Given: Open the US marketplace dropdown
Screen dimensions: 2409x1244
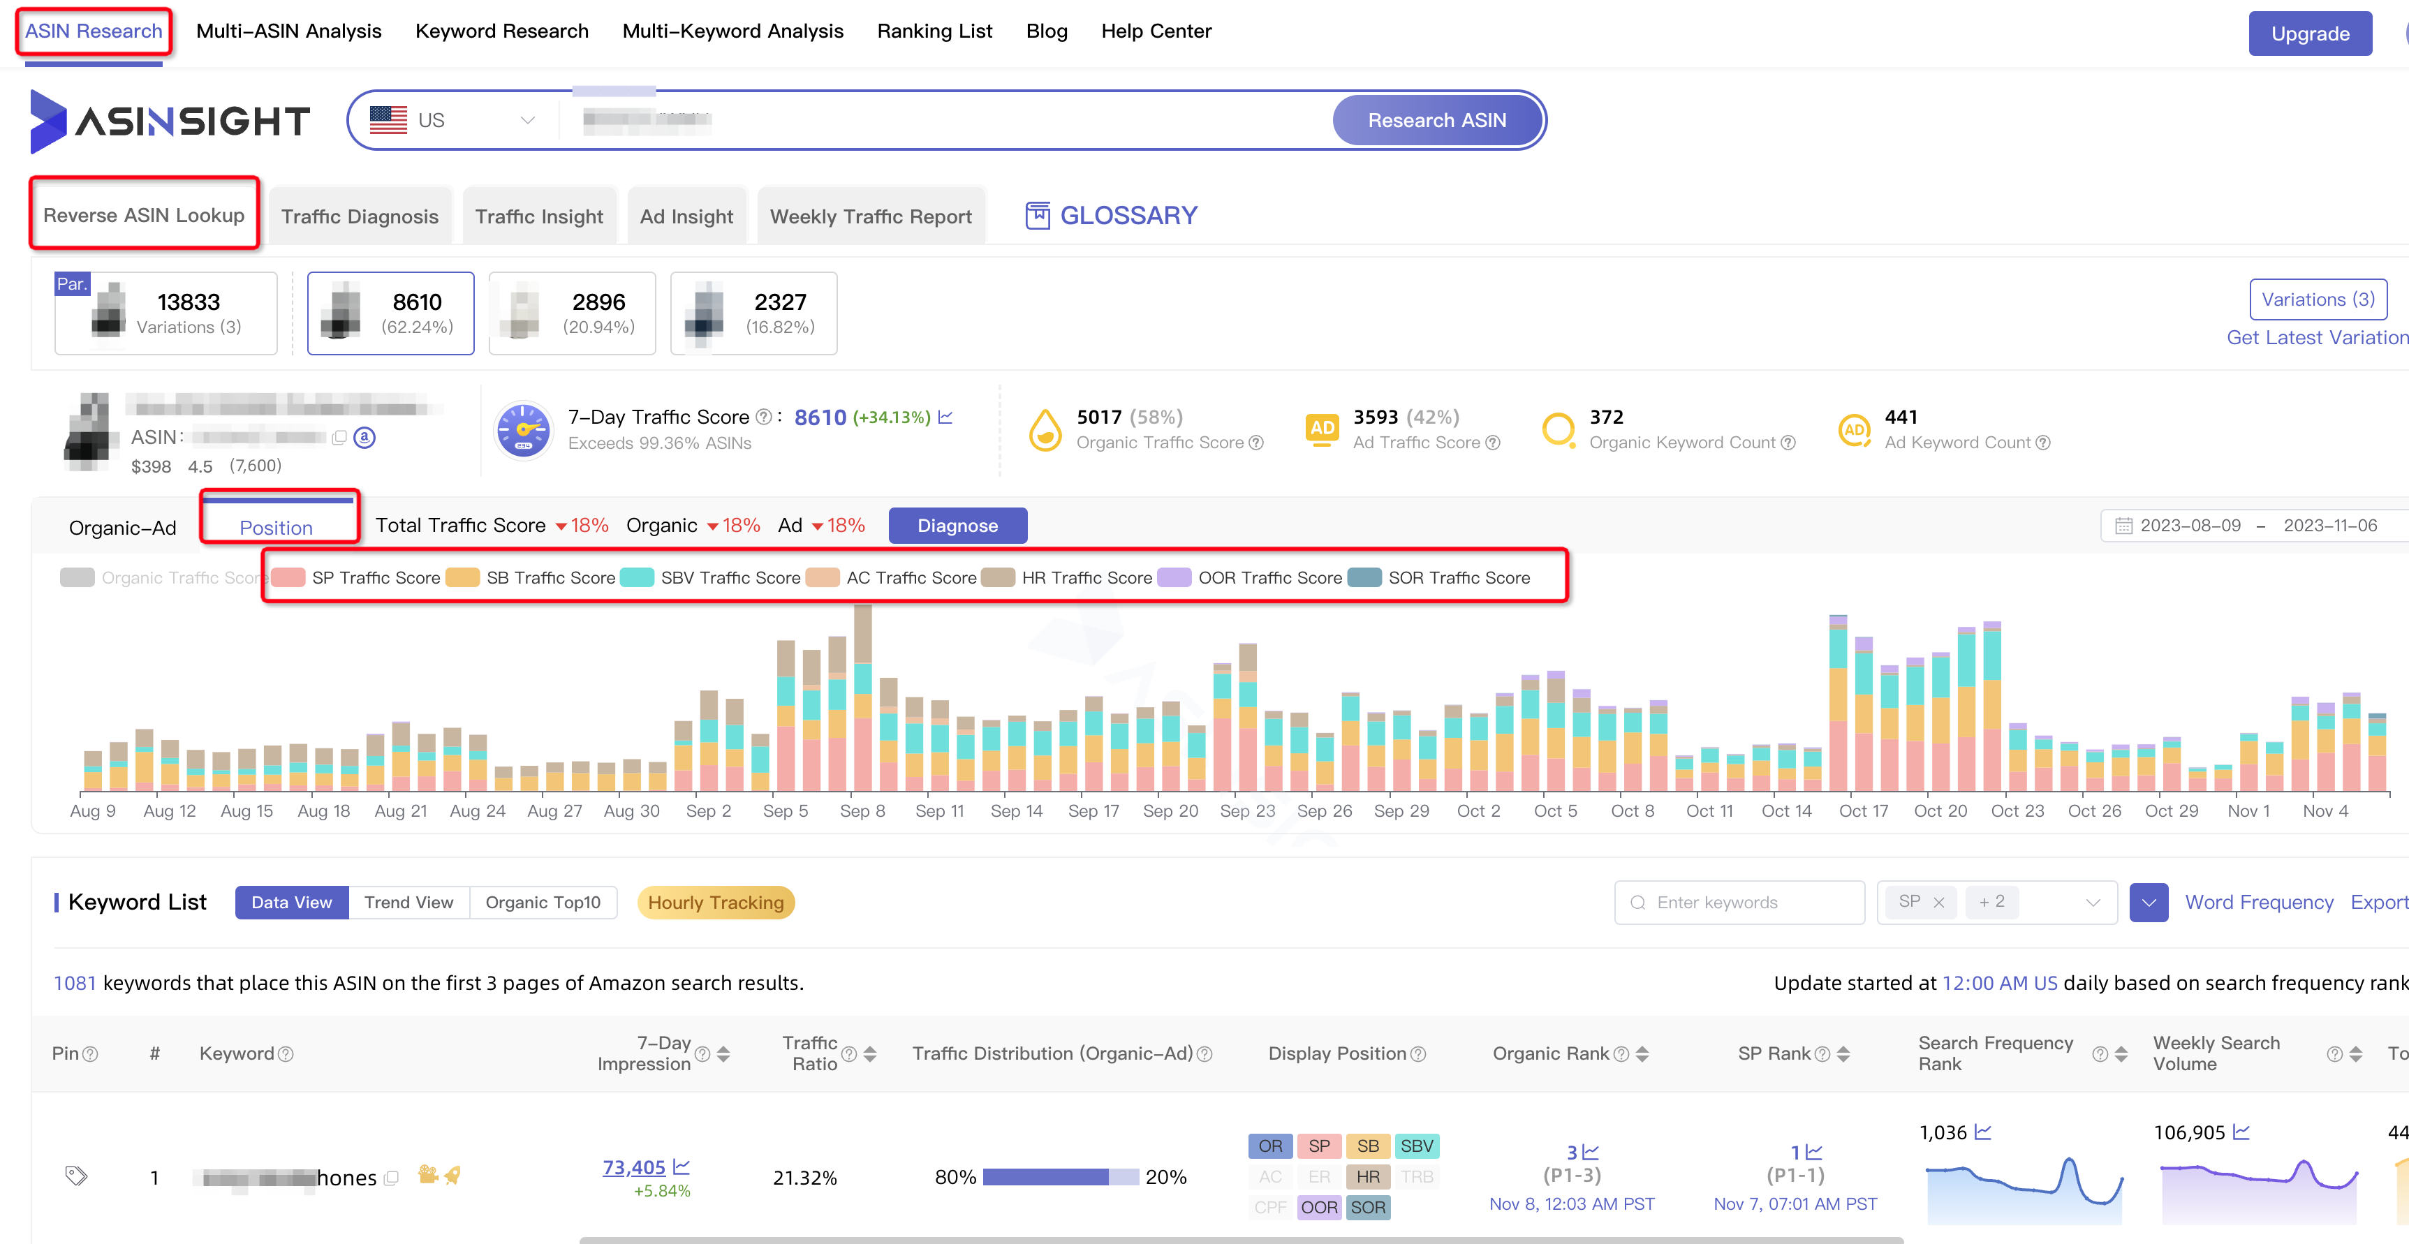Looking at the screenshot, I should point(452,121).
